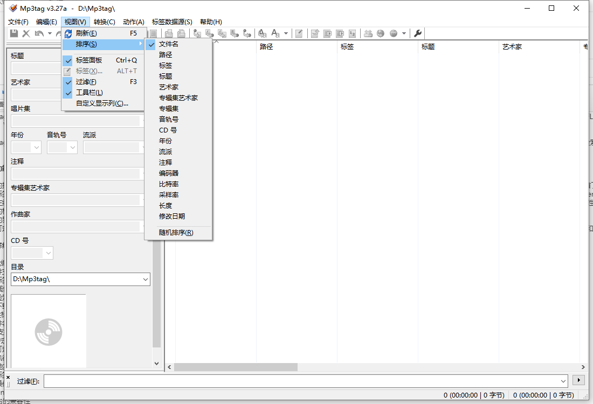Image resolution: width=593 pixels, height=404 pixels.
Task: Open the 帮助(H) menu
Action: coord(211,22)
